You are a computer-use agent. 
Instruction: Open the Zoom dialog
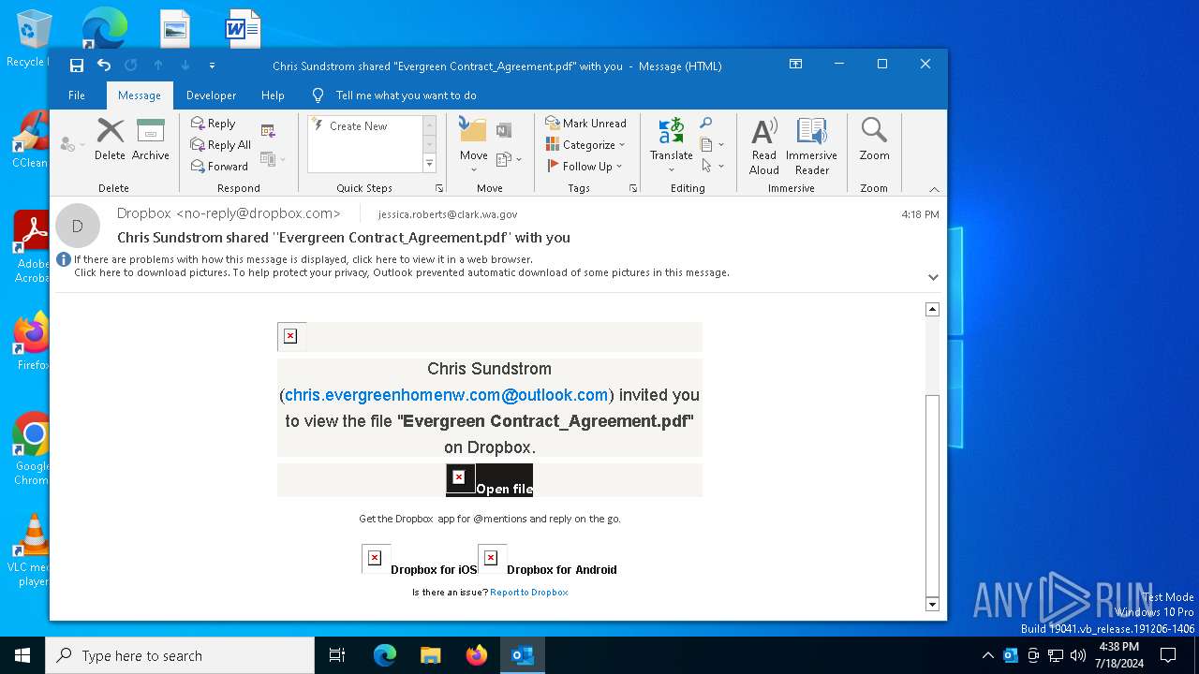coord(874,139)
